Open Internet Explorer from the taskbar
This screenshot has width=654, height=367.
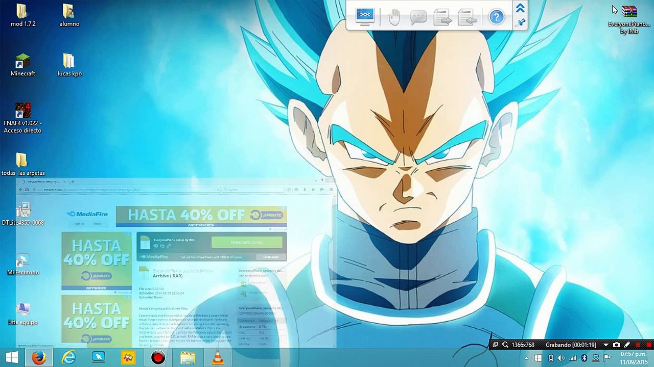[x=68, y=358]
